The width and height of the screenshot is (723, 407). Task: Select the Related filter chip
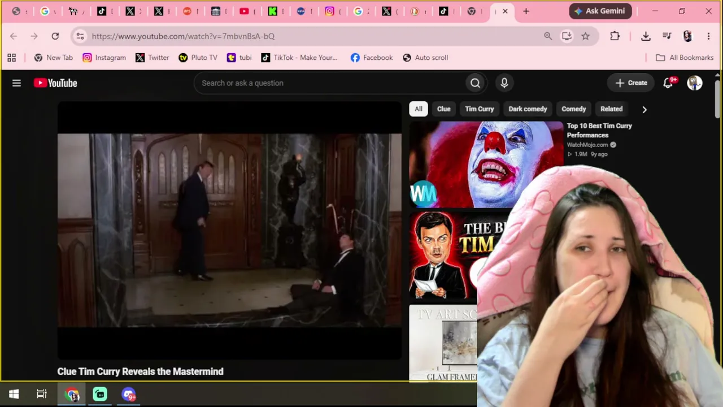click(612, 109)
